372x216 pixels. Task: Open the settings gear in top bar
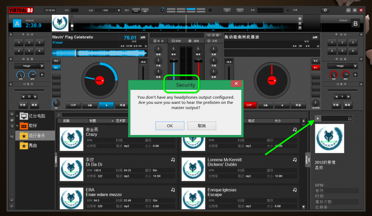point(325,10)
